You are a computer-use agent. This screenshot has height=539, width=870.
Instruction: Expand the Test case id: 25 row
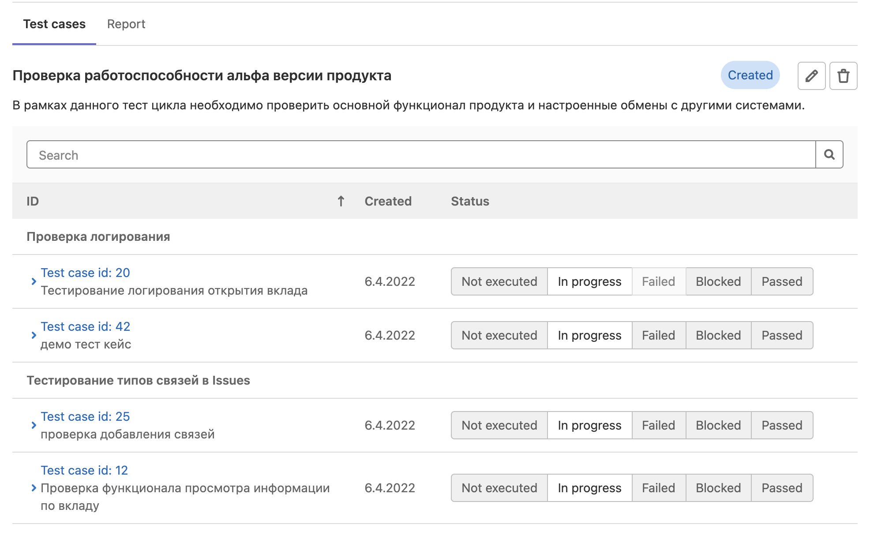[x=34, y=425]
